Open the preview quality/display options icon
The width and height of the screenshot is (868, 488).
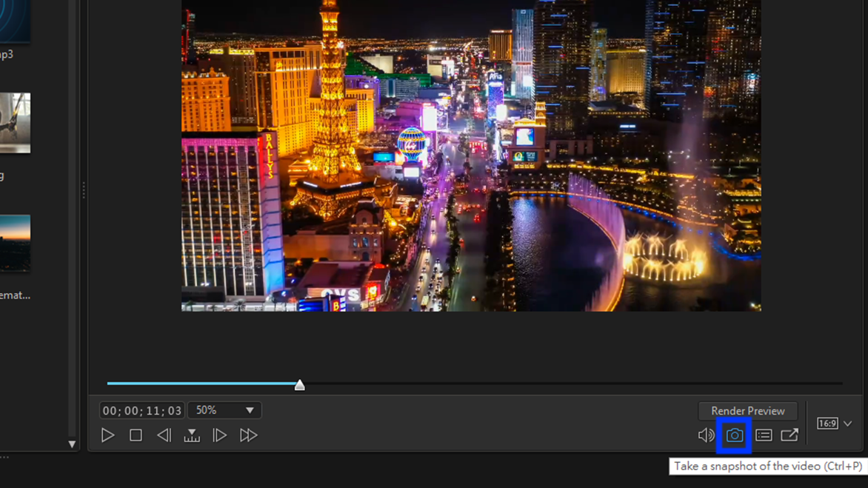(764, 435)
